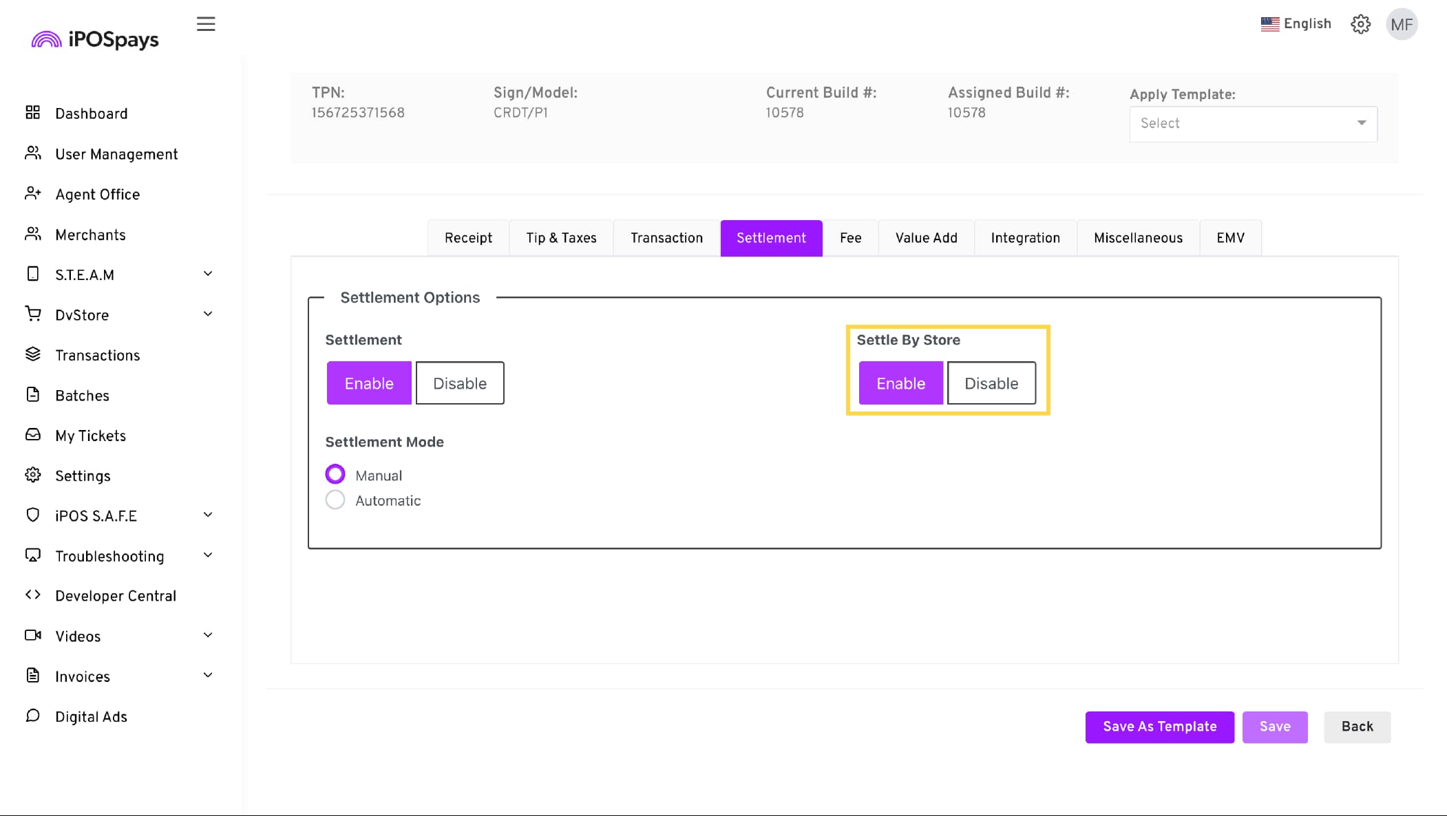The image size is (1447, 816).
Task: Change language from English selector
Action: click(1296, 24)
